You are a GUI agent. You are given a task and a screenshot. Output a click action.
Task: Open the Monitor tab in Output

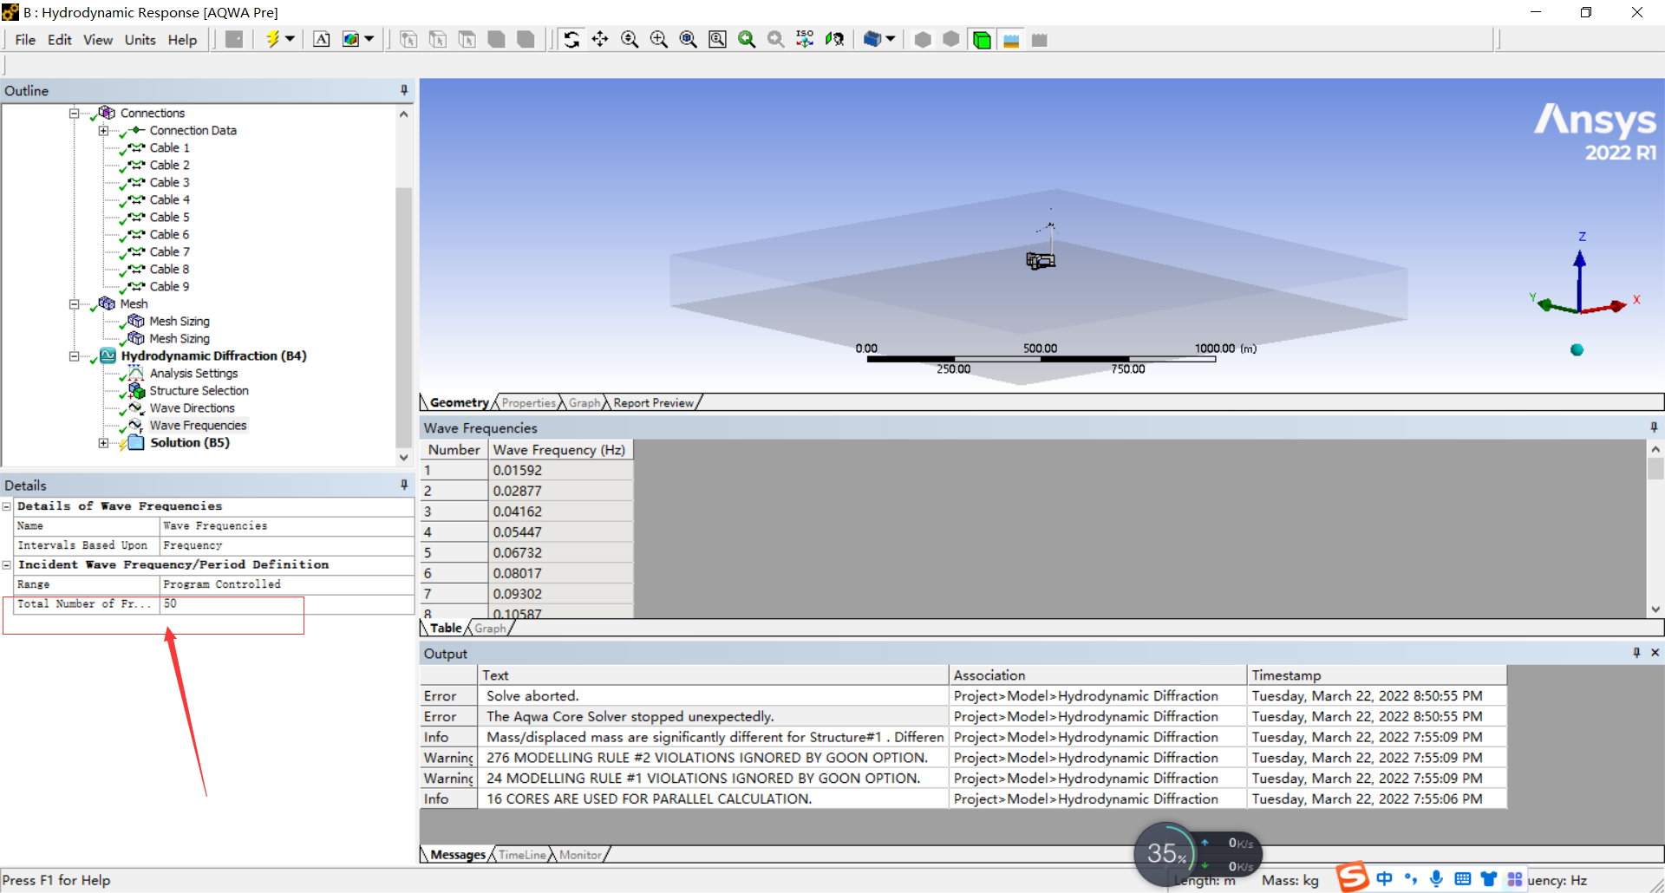pos(580,855)
